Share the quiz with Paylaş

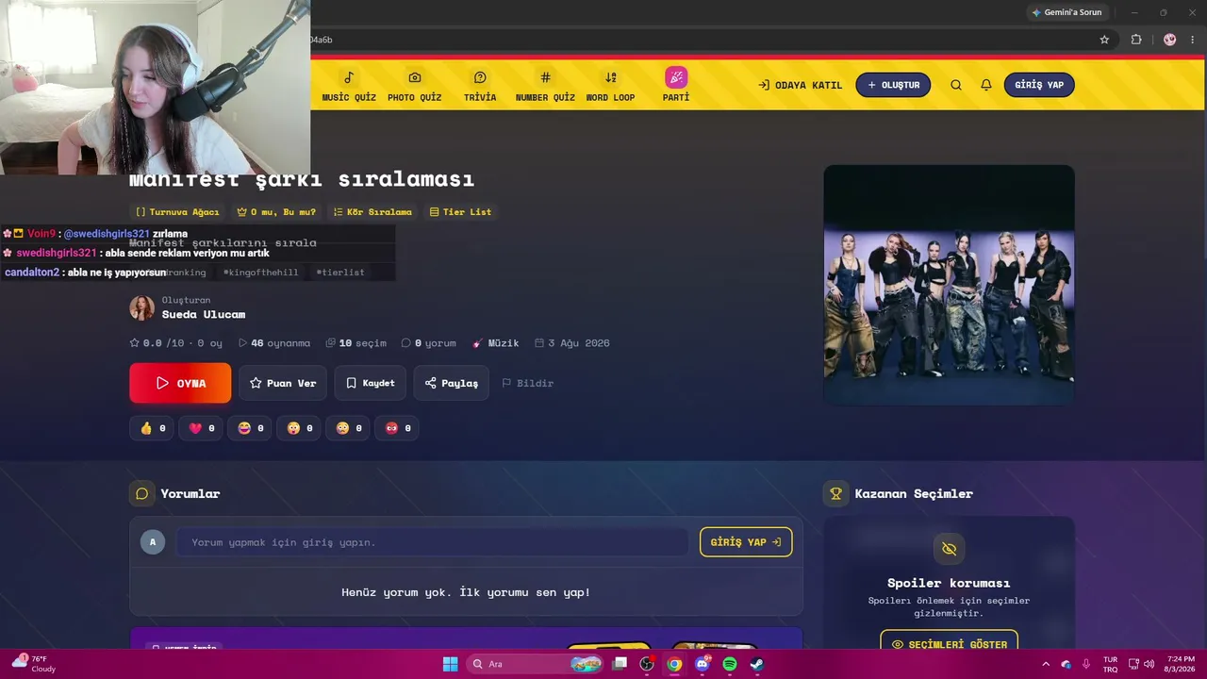451,383
